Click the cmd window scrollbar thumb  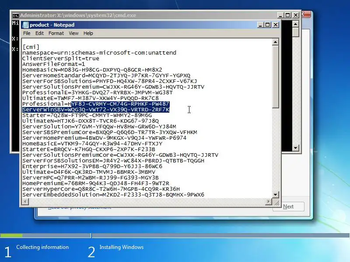click(296, 32)
